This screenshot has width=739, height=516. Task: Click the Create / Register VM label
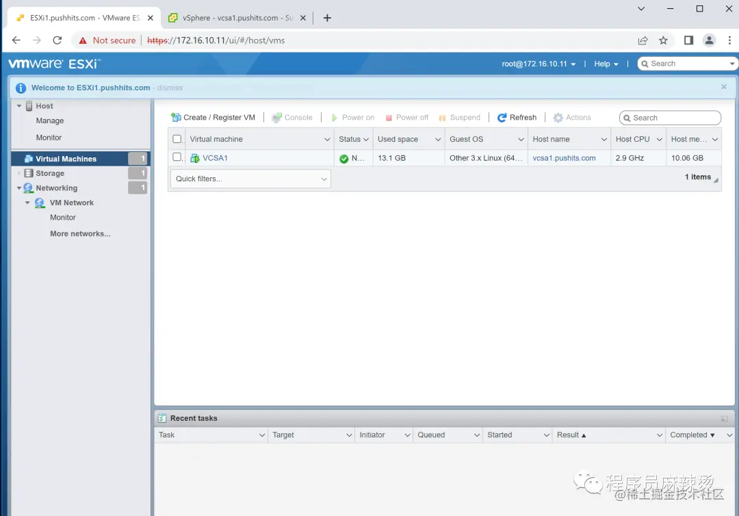click(219, 117)
